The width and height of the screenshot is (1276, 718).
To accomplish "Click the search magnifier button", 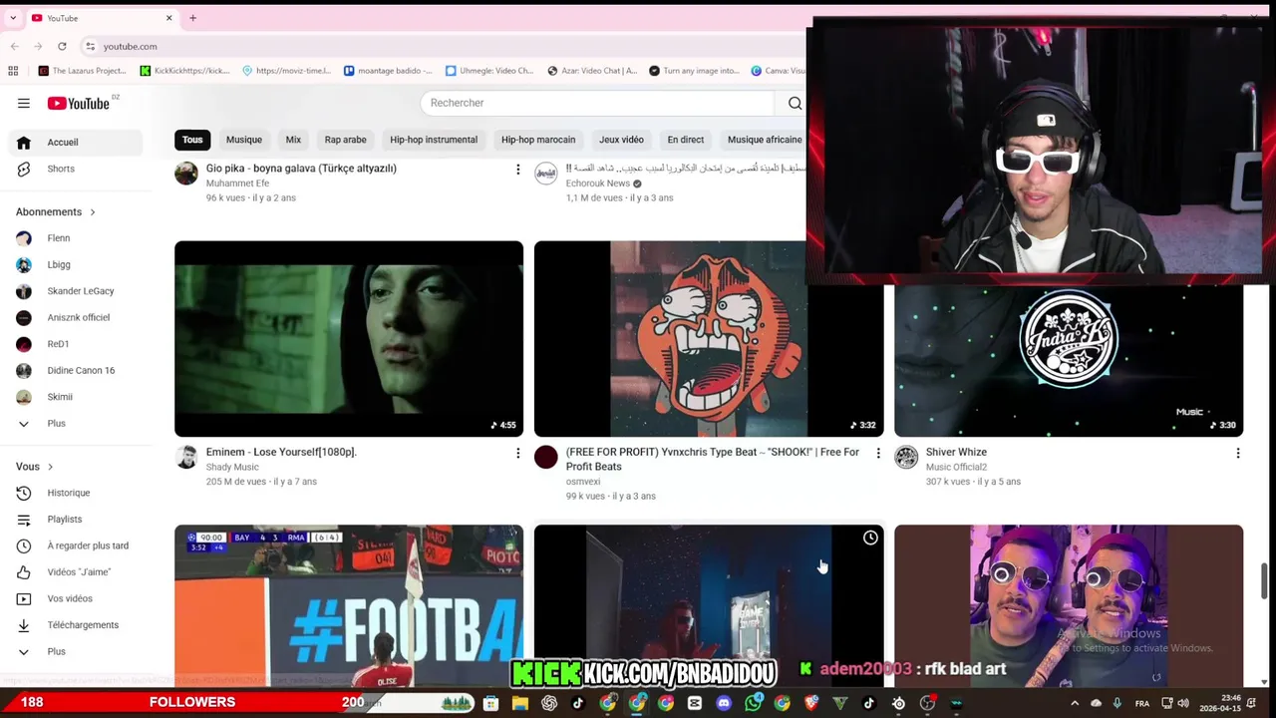I will [x=795, y=103].
